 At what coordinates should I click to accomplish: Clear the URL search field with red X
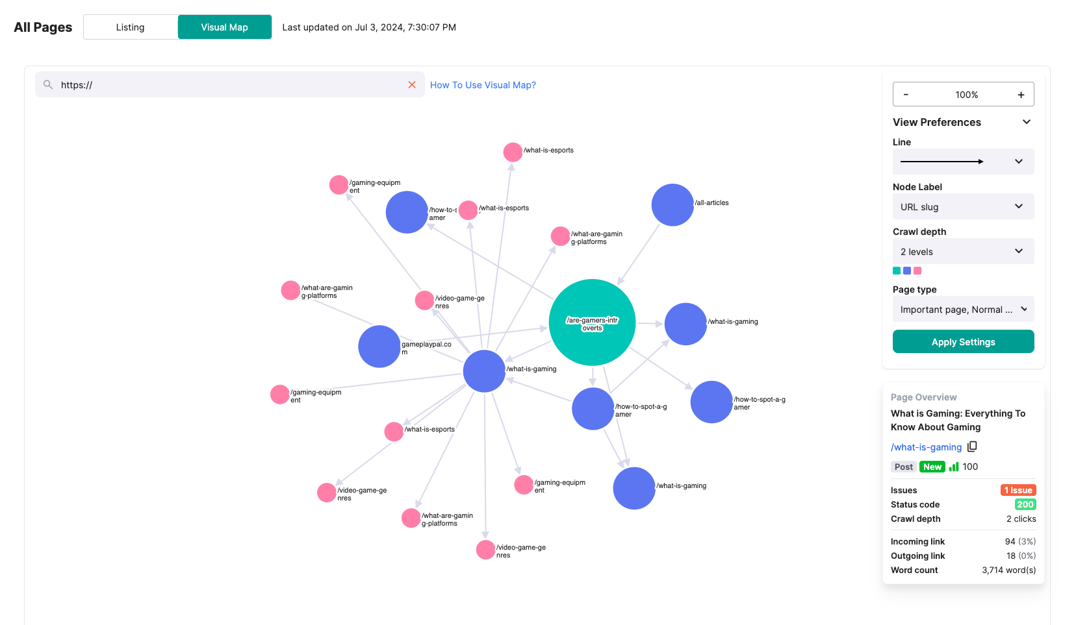(412, 85)
